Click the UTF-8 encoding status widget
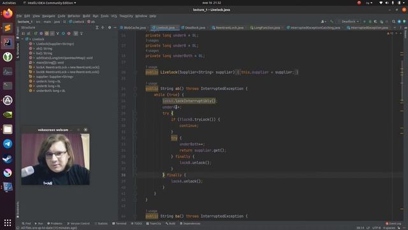 point(376,228)
